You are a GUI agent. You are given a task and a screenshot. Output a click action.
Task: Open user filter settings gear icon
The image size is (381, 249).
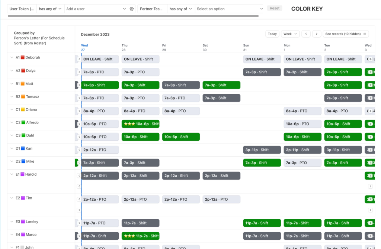point(131,9)
